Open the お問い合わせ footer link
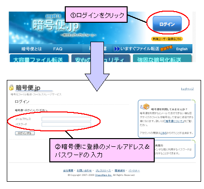Viewport: 204px width, 189px height. (x=84, y=171)
